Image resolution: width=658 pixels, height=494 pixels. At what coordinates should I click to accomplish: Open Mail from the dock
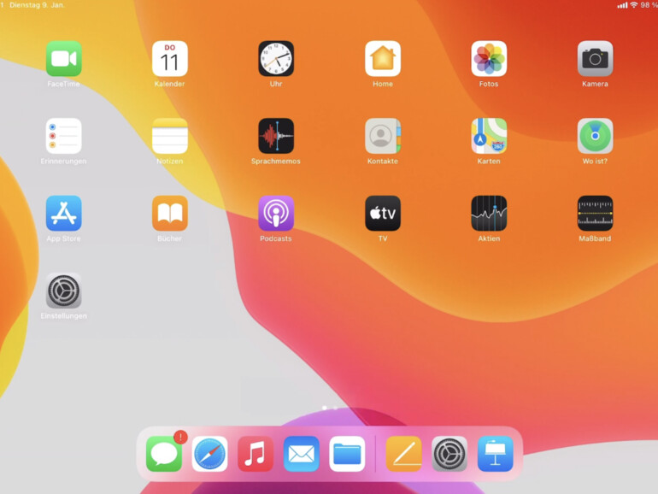coord(302,454)
